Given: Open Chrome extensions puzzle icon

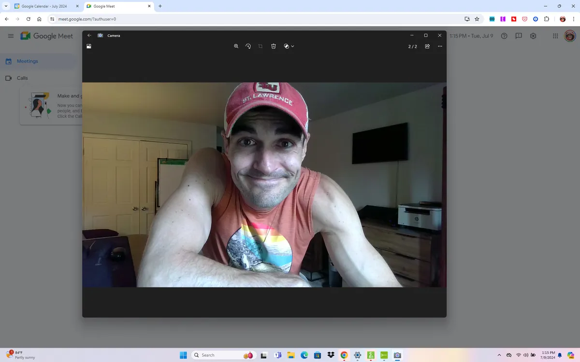Looking at the screenshot, I should [x=547, y=19].
